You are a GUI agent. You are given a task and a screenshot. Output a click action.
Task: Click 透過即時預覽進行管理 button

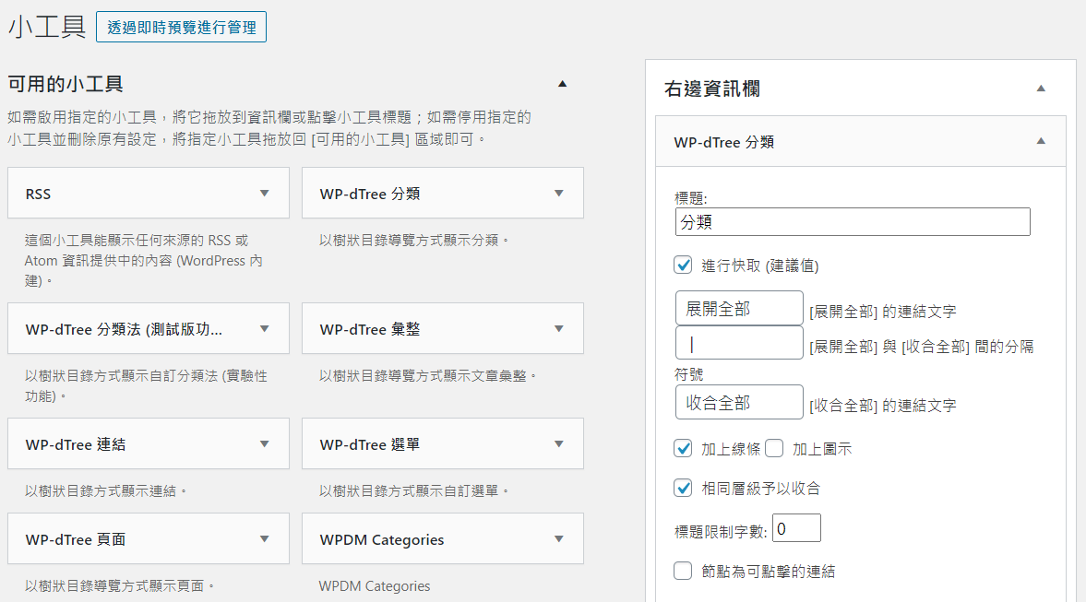click(x=181, y=27)
